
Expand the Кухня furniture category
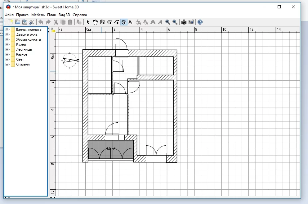tap(7, 45)
